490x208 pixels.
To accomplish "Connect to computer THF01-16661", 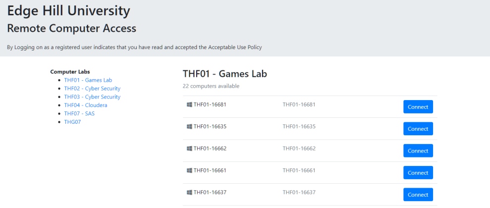I will [418, 172].
